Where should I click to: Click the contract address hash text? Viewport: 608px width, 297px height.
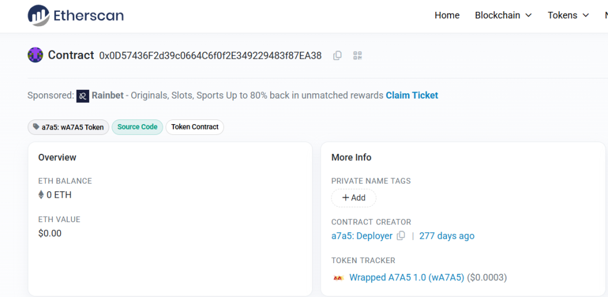pyautogui.click(x=210, y=56)
